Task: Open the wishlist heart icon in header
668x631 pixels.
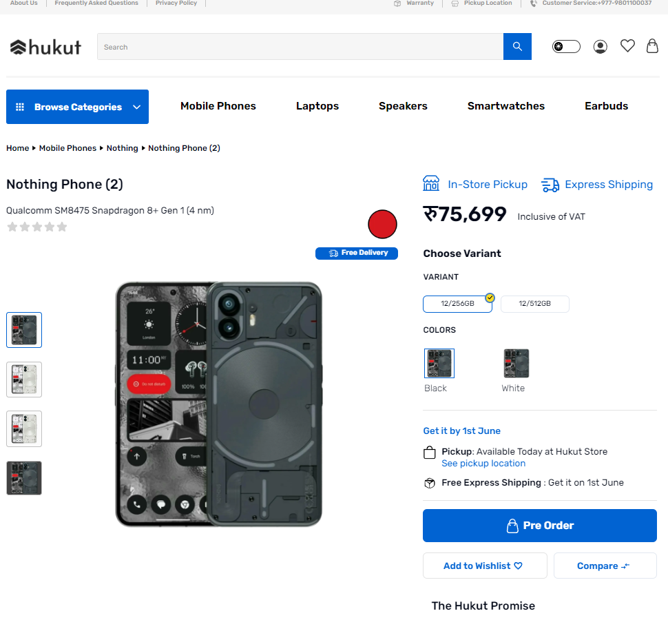Action: pyautogui.click(x=627, y=46)
